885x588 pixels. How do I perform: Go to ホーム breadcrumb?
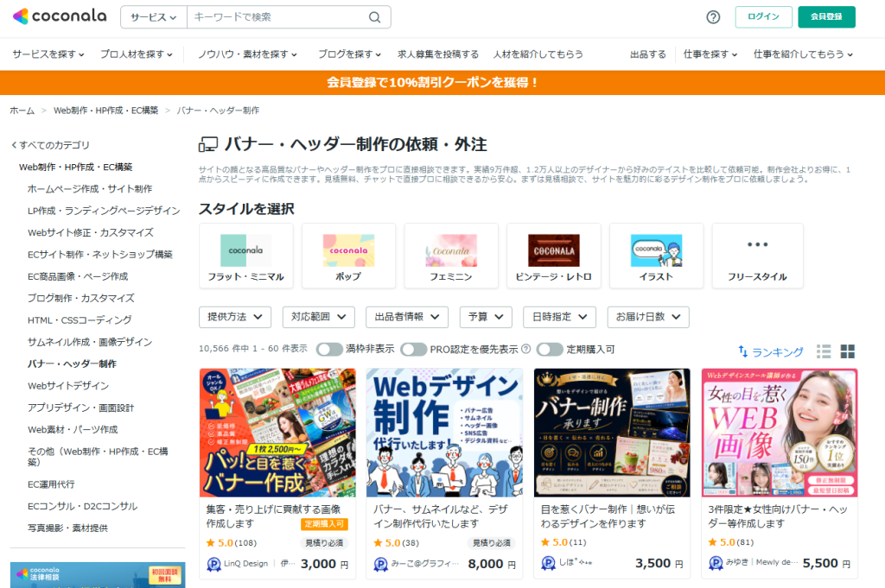(22, 111)
